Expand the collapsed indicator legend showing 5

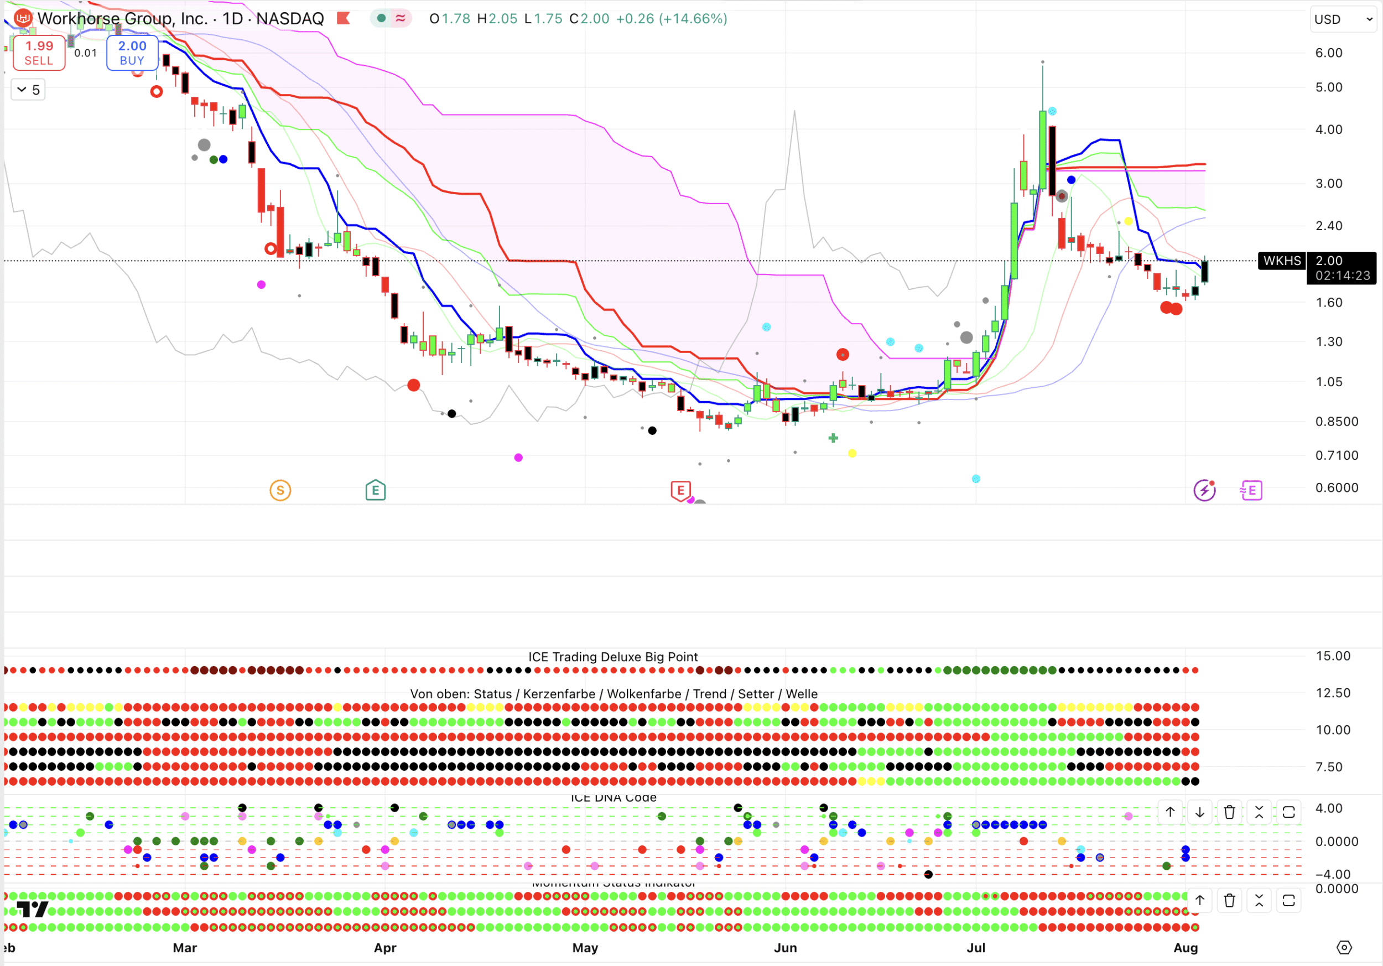tap(28, 90)
